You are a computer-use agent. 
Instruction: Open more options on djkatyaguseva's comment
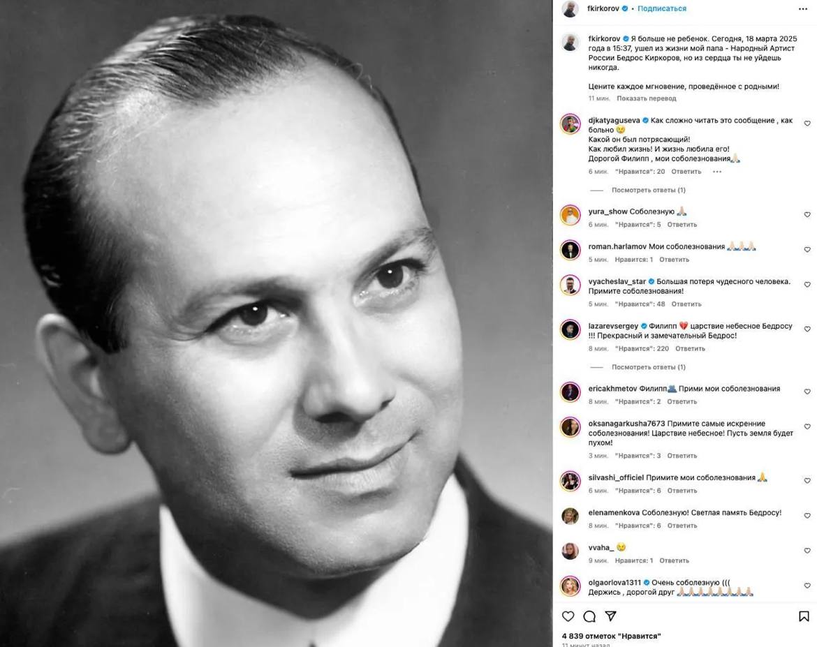pyautogui.click(x=717, y=172)
